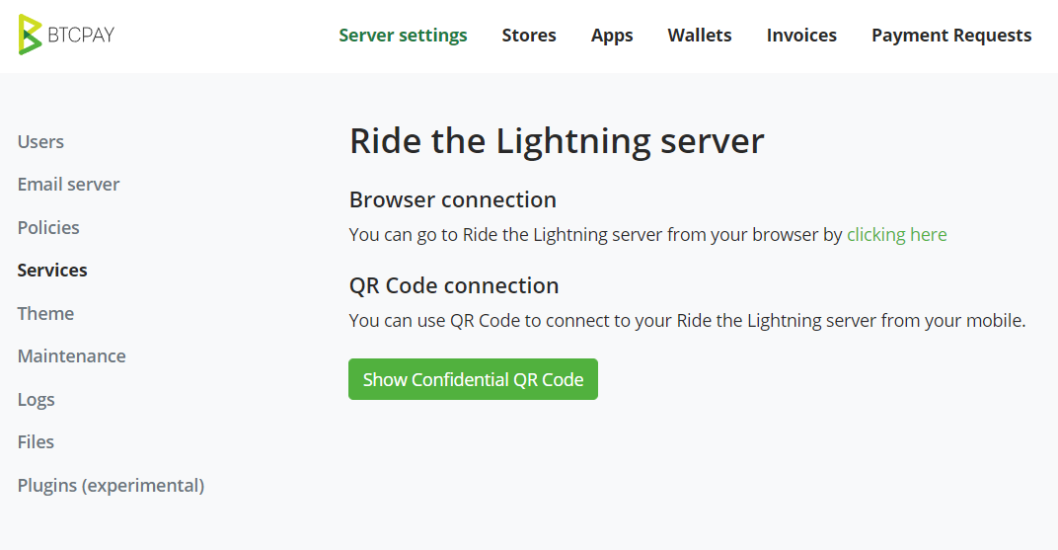The width and height of the screenshot is (1058, 550).
Task: Follow the 'clicking here' link
Action: (897, 234)
